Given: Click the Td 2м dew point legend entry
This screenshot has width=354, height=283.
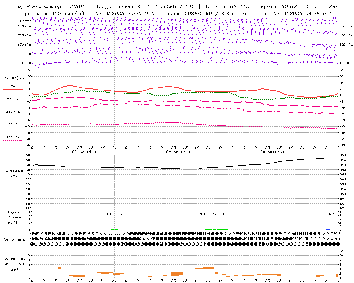Looking at the screenshot, I should 13,100.
